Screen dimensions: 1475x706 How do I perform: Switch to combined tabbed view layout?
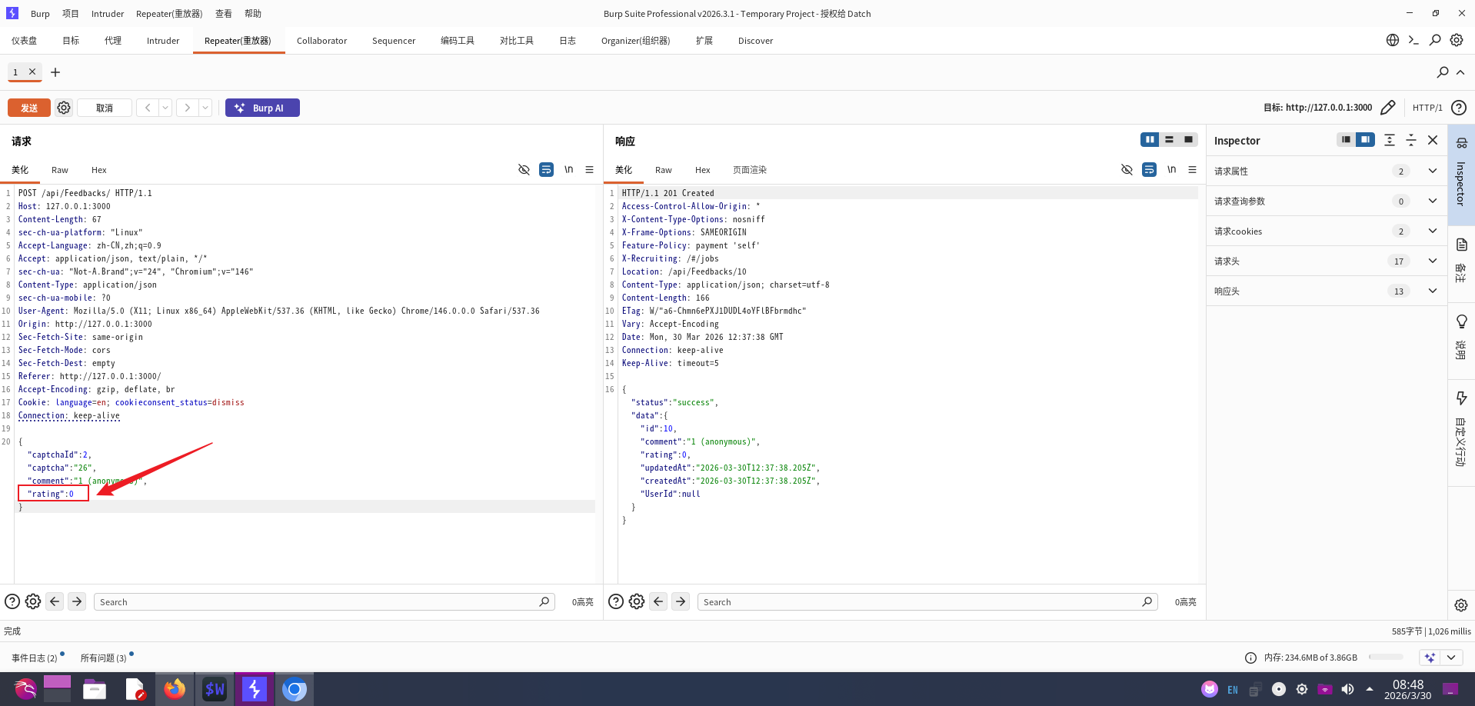click(x=1188, y=139)
